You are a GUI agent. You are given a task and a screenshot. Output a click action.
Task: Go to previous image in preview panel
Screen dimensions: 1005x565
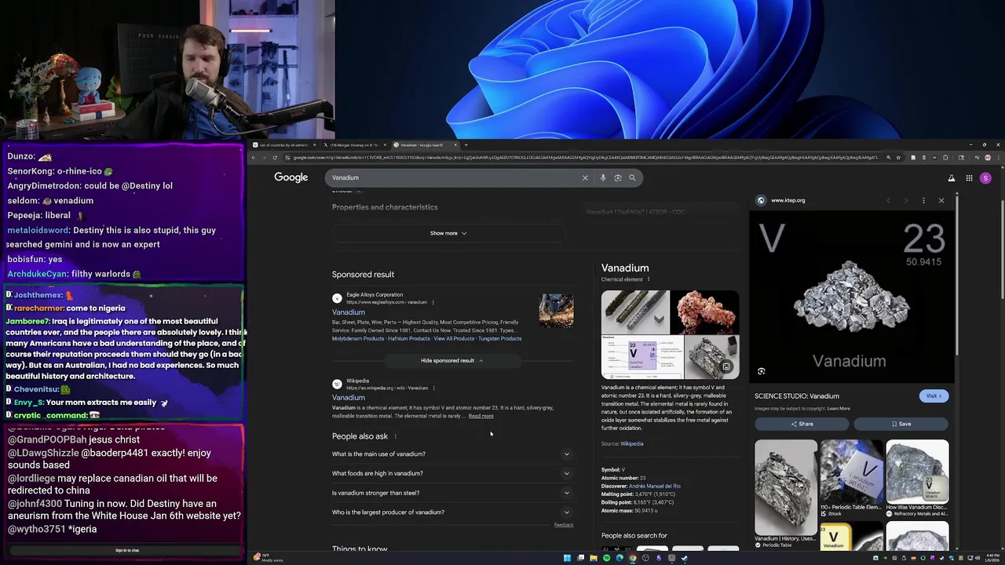889,200
